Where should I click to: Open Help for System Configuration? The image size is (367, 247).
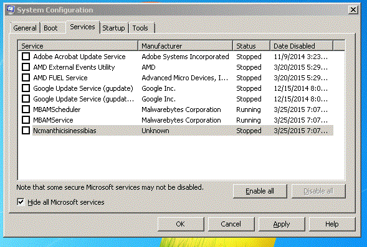click(x=332, y=224)
